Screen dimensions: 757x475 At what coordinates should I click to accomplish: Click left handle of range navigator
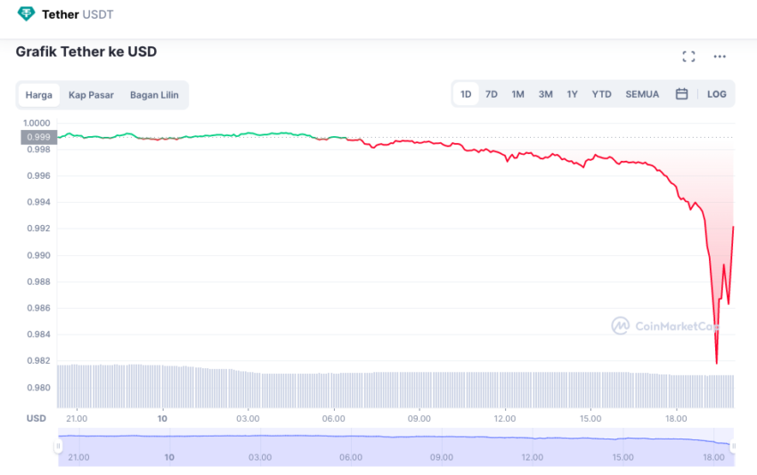(58, 446)
